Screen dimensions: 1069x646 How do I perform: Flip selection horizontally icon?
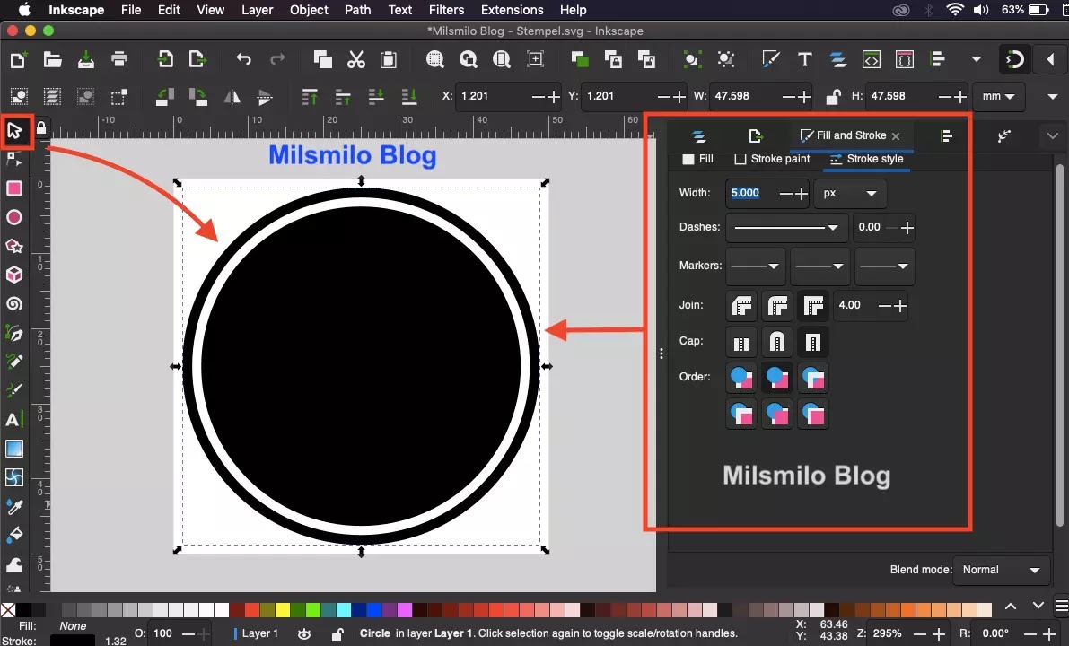232,97
